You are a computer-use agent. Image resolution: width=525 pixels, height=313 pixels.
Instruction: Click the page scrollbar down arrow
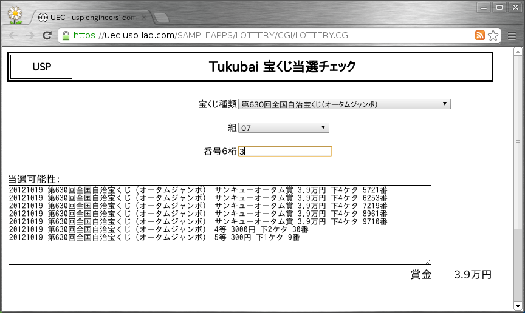(x=518, y=306)
